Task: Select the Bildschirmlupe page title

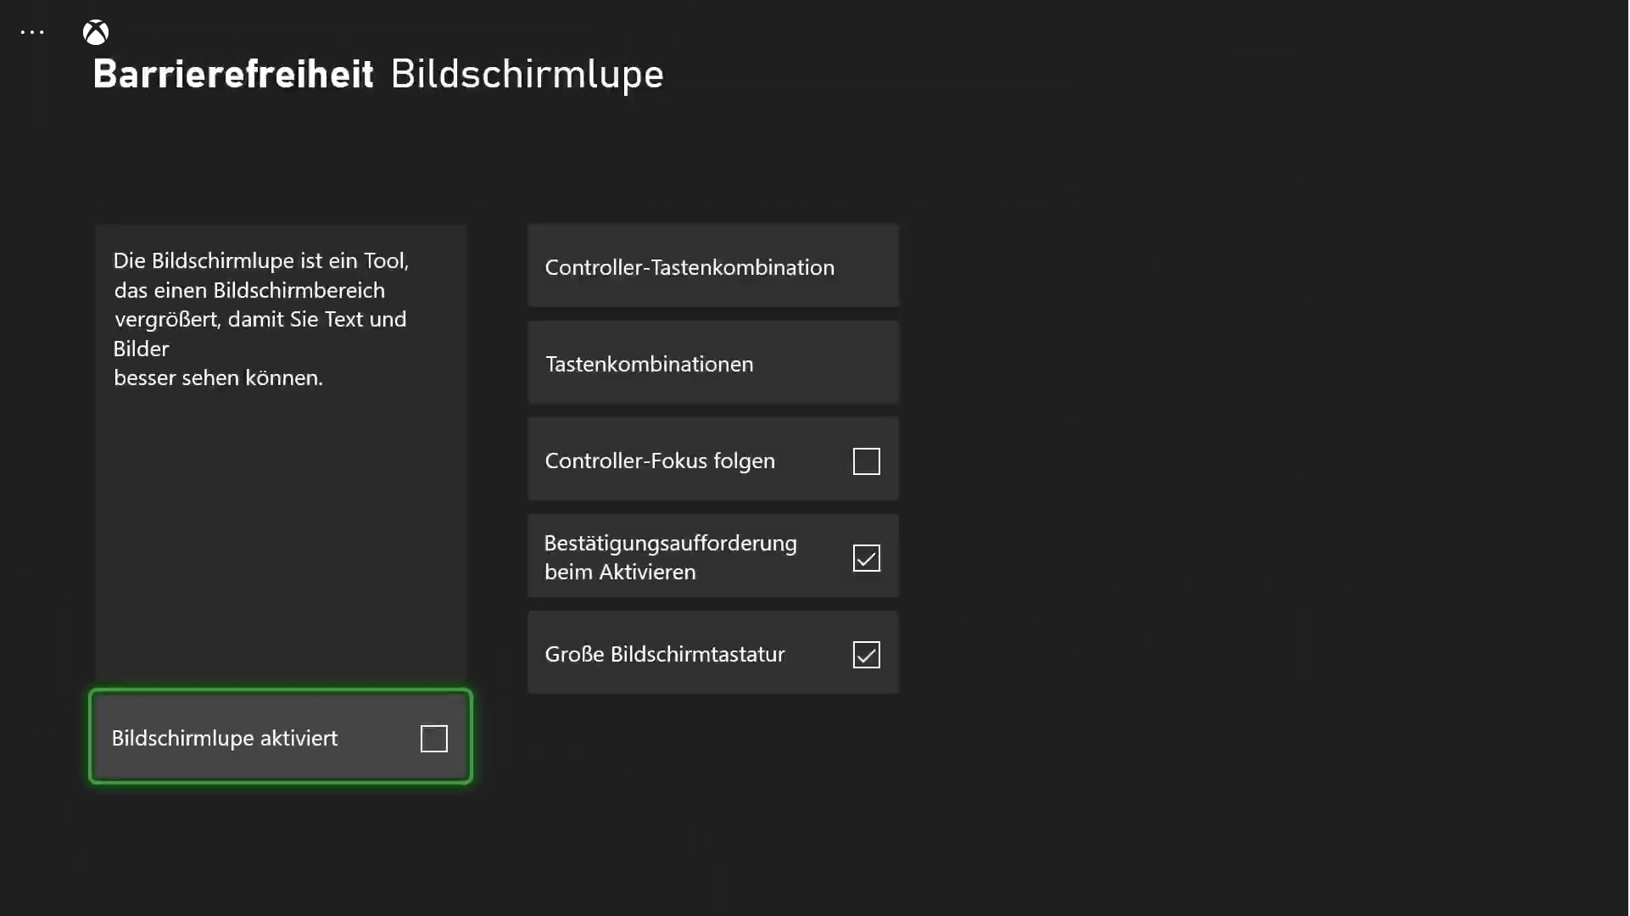Action: point(527,75)
